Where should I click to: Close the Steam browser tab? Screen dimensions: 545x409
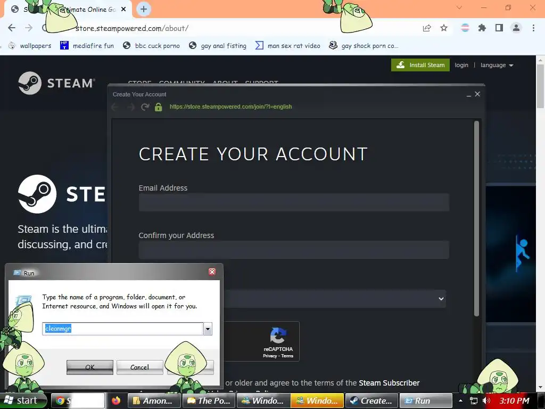123,10
